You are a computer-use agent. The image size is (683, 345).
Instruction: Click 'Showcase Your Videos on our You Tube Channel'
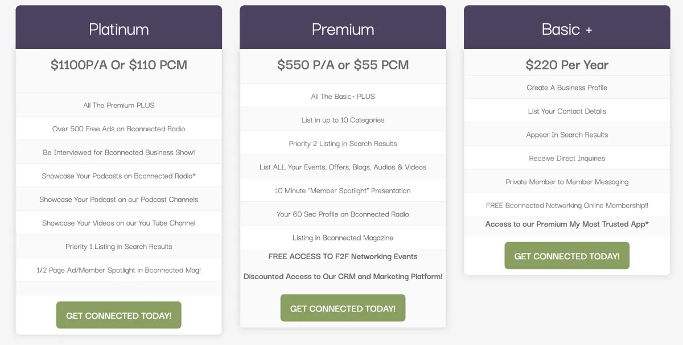[x=118, y=223]
